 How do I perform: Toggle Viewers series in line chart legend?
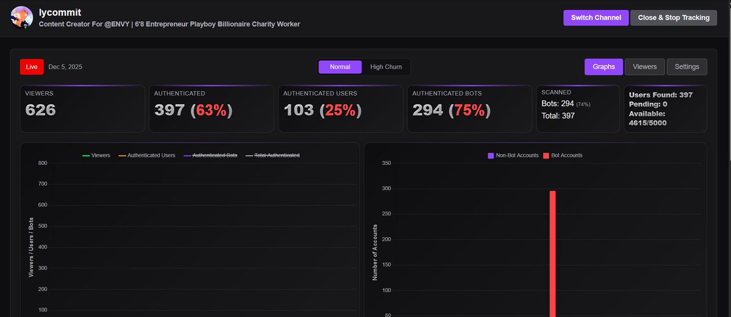pos(96,156)
